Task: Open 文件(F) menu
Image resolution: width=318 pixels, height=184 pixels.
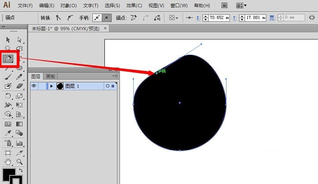Action: [x=25, y=5]
